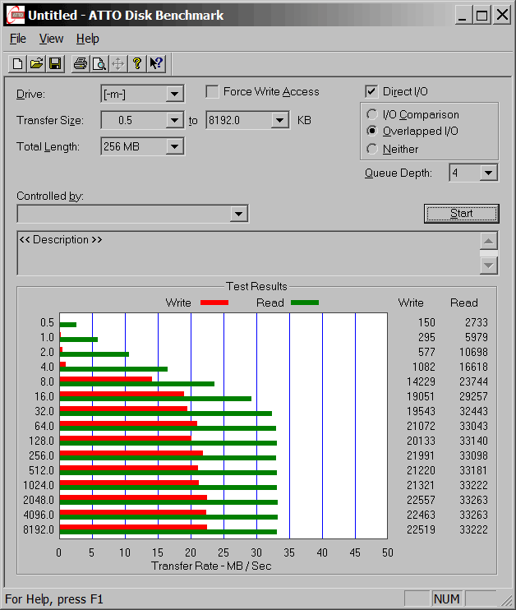
Task: Open the Total Length dropdown
Action: tap(174, 147)
